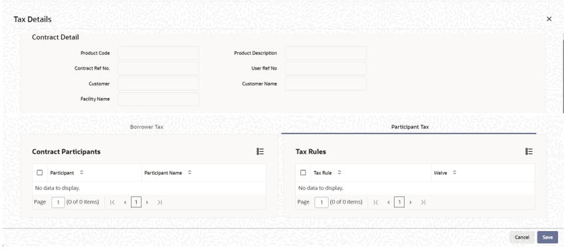
Task: Tick the select-all checkbox in Tax Rules
Action: (x=303, y=173)
